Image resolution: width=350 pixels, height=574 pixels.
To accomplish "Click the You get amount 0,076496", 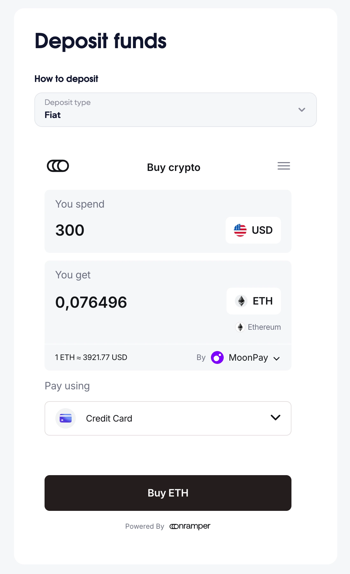I will (91, 302).
